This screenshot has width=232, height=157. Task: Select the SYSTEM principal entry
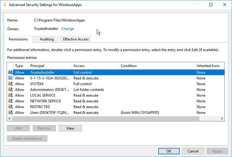[37, 84]
